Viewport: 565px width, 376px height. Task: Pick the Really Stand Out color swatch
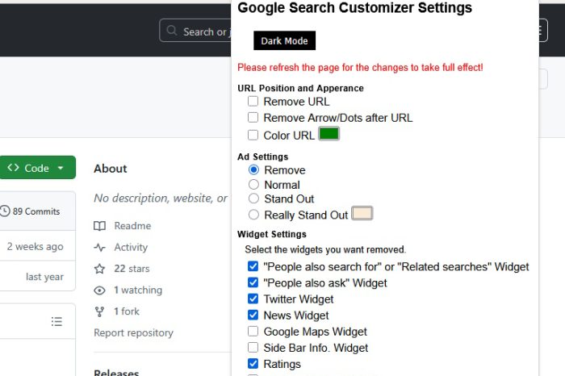[x=362, y=214]
